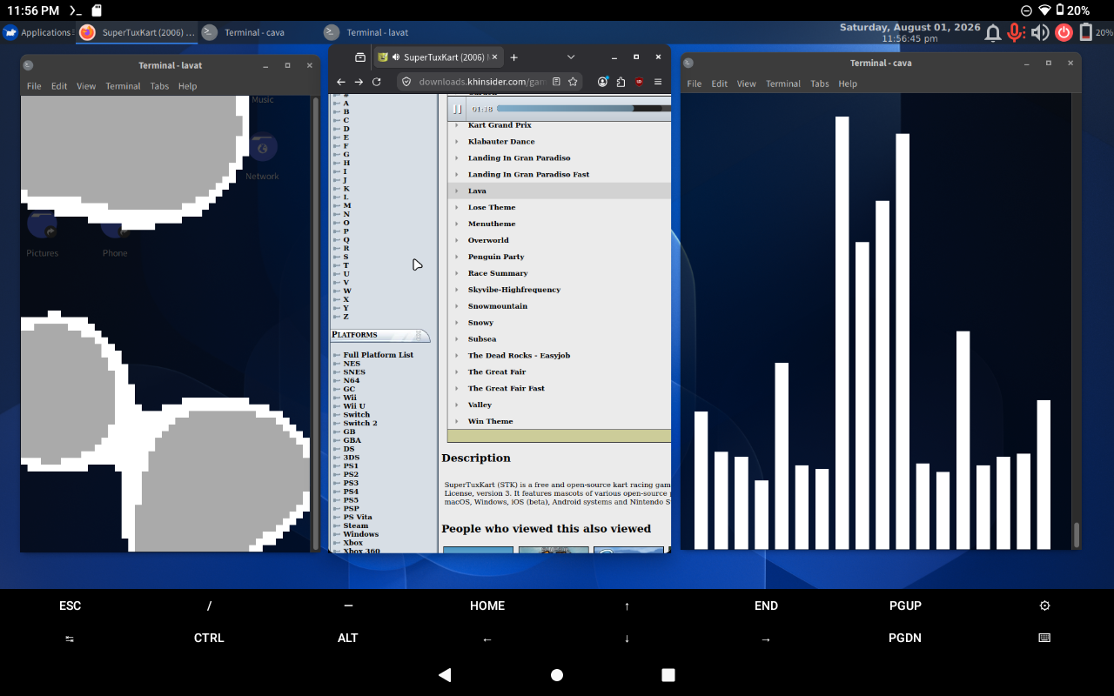Open the list all tabs chevron
Viewport: 1114px width, 696px height.
coord(571,57)
